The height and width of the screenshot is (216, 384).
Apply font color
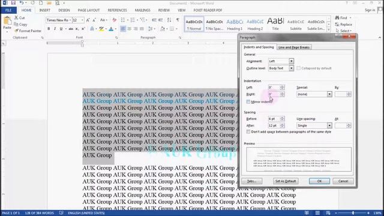(111, 29)
